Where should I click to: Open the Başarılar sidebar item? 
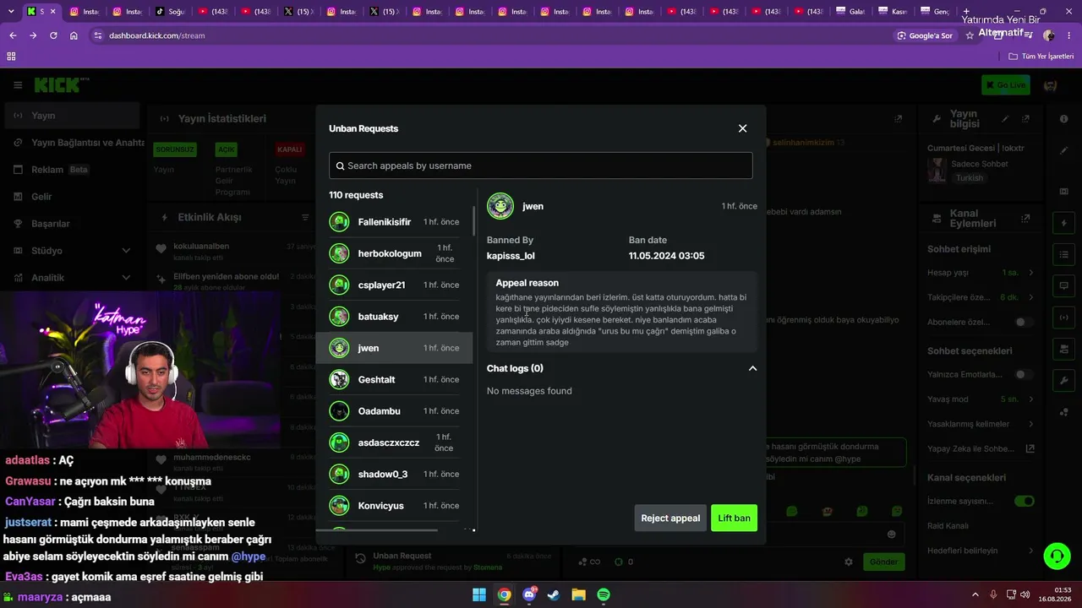coord(71,224)
